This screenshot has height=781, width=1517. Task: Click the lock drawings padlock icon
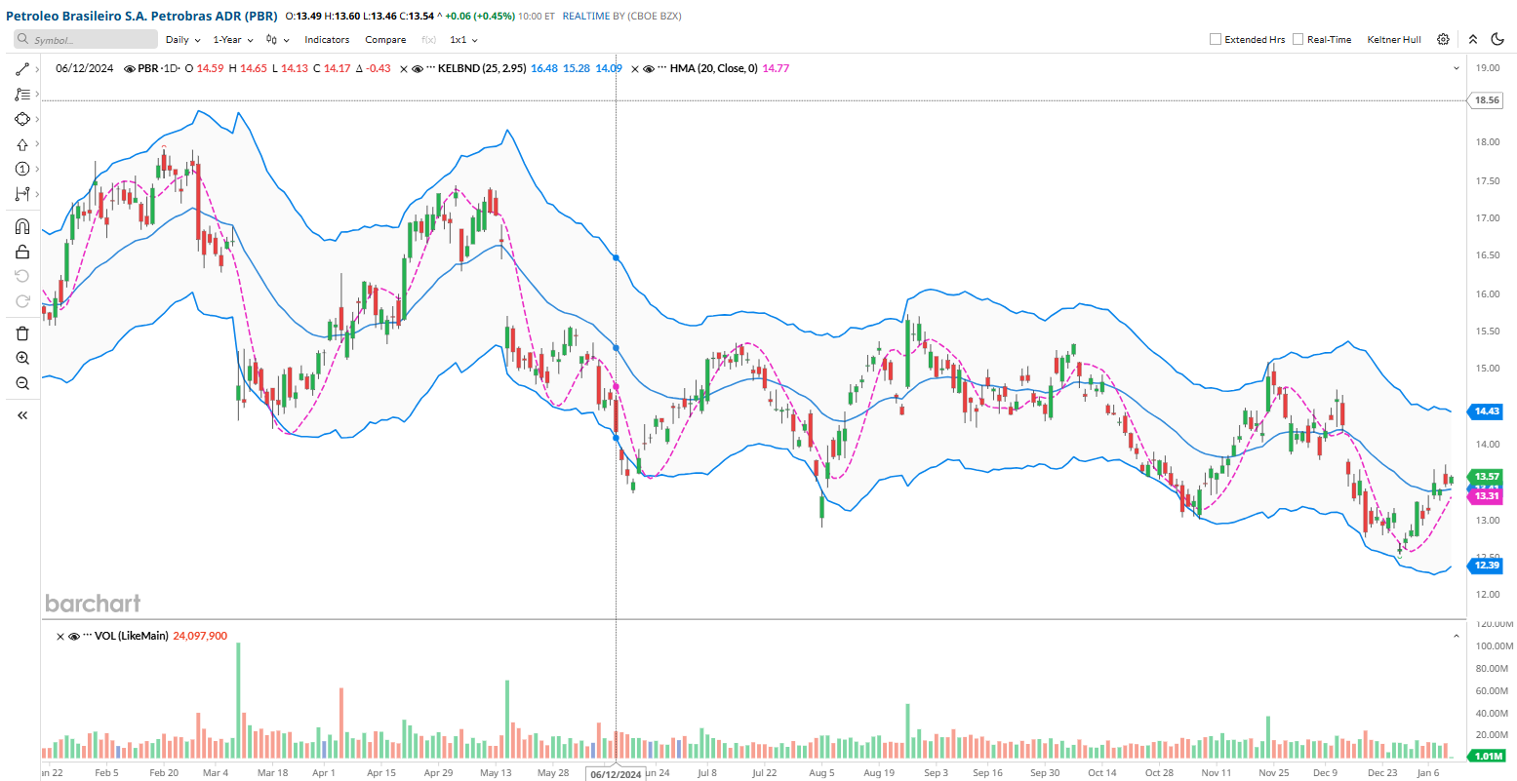(x=22, y=252)
